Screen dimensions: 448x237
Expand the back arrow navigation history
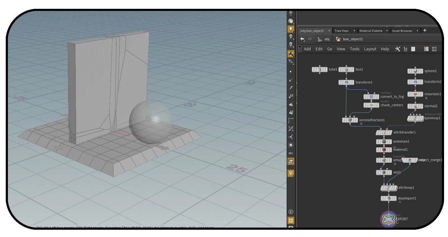coord(302,39)
